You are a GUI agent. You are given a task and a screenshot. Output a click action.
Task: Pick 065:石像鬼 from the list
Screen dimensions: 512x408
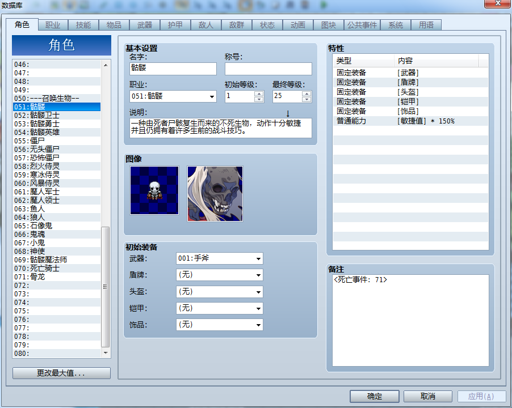[x=57, y=226]
